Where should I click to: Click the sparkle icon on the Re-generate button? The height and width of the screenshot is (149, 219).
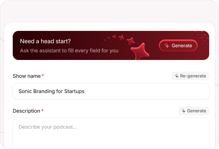point(176,76)
